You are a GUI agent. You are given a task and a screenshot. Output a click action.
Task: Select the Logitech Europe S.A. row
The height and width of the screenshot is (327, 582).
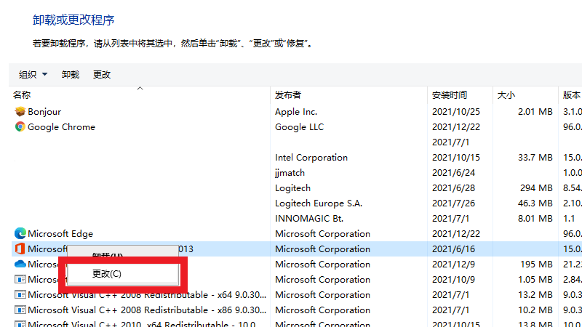[x=319, y=203]
